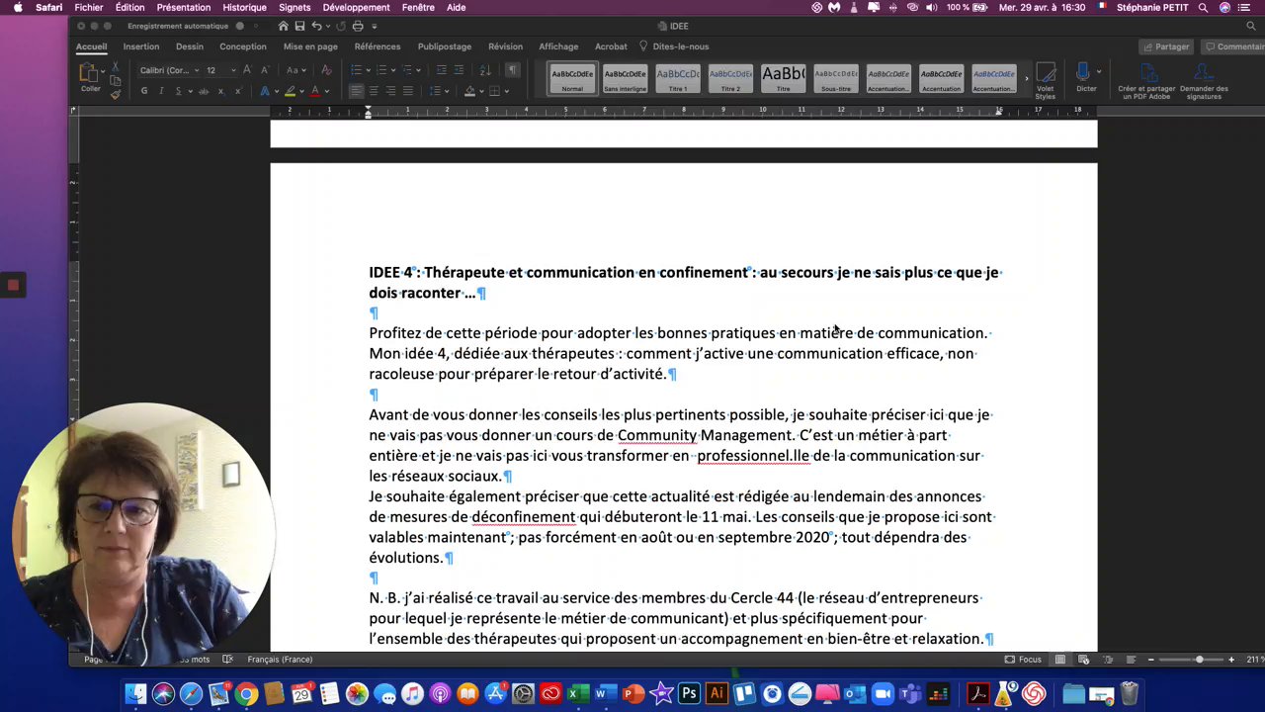Screen dimensions: 1265x712
Task: Open the font size dropdown
Action: click(x=233, y=70)
